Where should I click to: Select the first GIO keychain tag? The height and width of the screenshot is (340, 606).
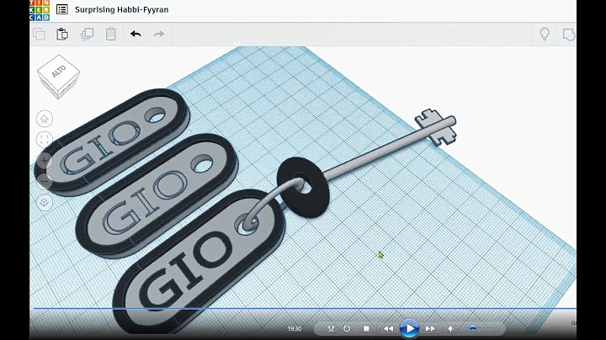tap(112, 141)
